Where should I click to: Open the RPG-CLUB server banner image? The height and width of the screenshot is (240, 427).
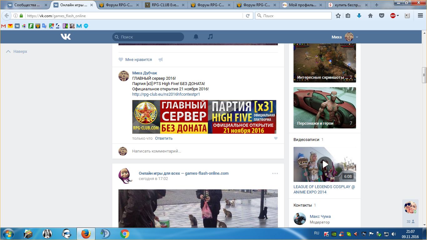point(204,117)
